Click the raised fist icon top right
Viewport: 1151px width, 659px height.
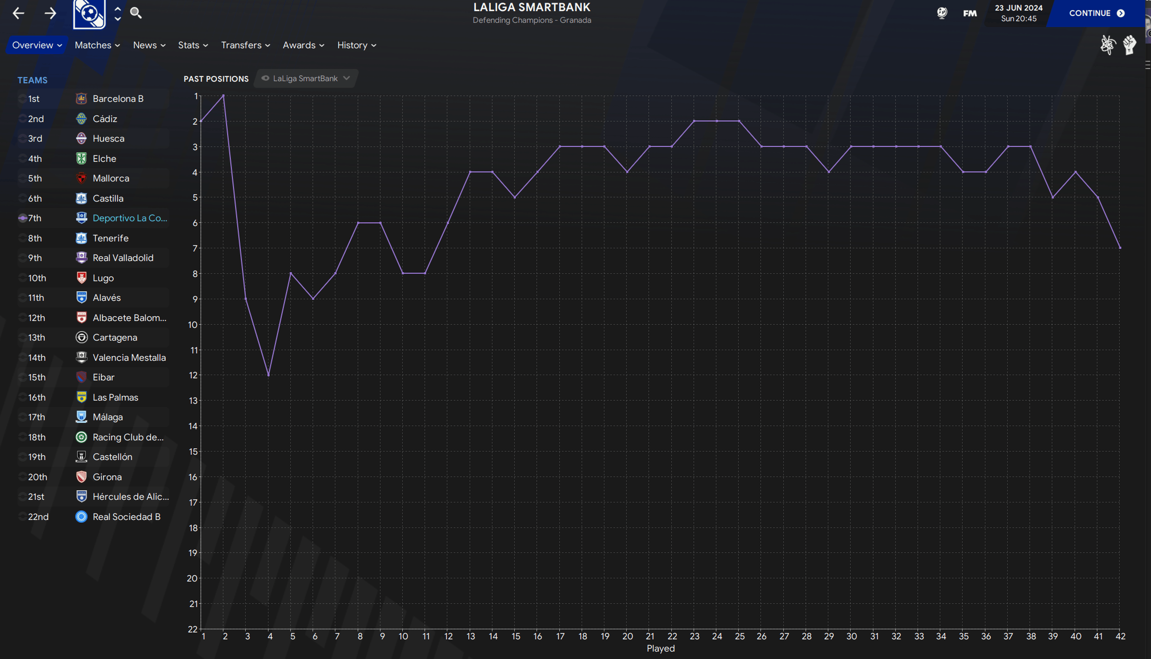pyautogui.click(x=1129, y=45)
